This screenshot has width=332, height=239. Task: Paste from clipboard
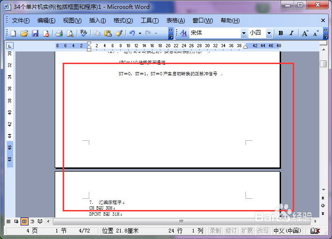[108, 33]
